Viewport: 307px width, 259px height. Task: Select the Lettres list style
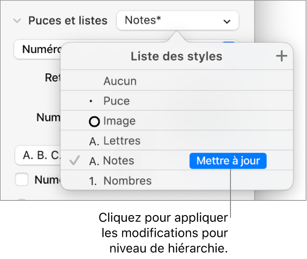[122, 141]
